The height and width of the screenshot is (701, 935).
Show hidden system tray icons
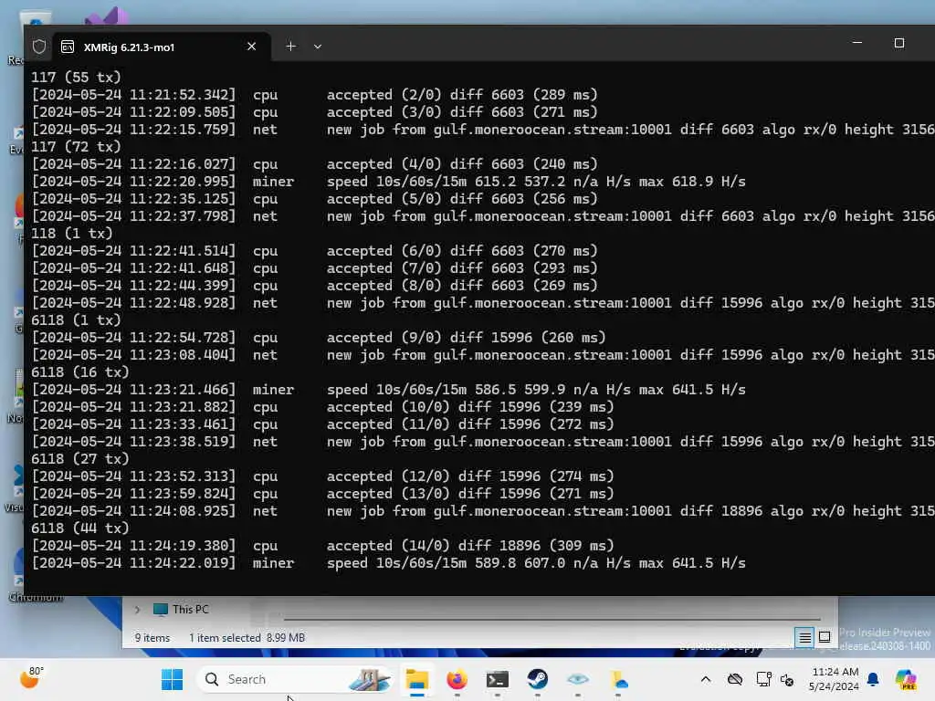[706, 679]
